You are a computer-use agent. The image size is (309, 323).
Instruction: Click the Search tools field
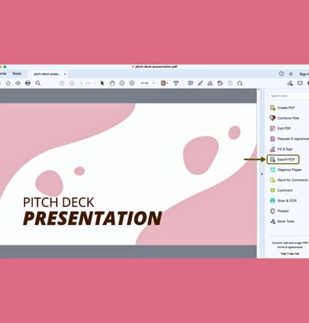tap(288, 96)
